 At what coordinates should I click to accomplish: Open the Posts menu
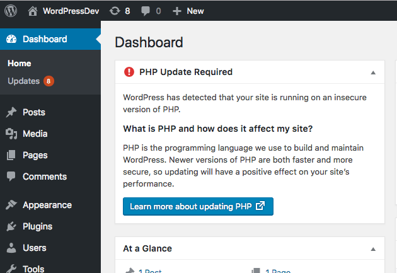tap(34, 112)
